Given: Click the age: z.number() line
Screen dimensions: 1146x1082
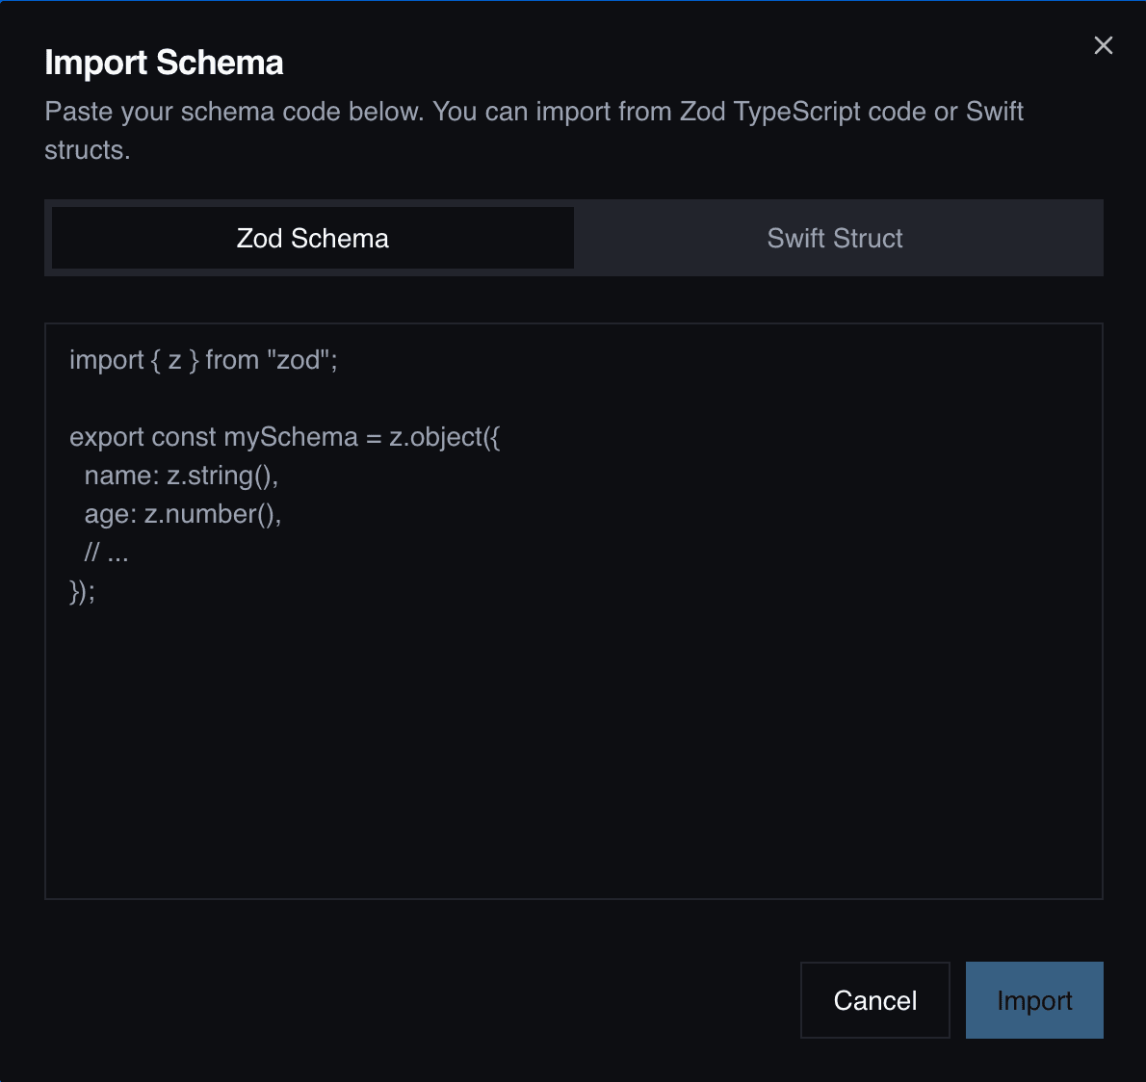Looking at the screenshot, I should tap(181, 514).
